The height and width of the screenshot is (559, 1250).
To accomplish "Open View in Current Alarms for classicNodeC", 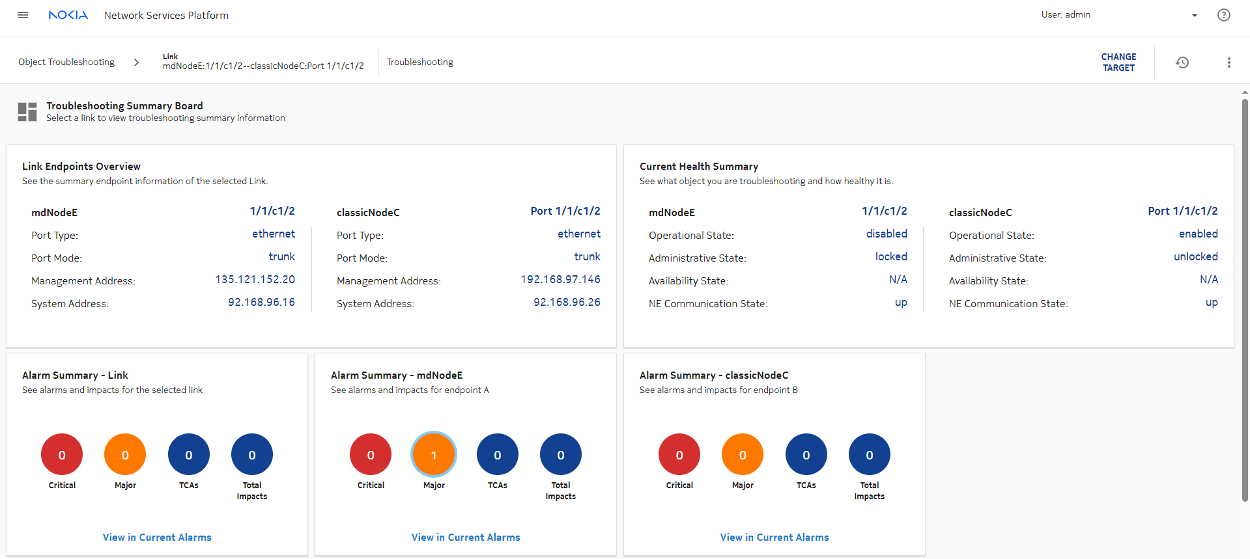I will (774, 538).
